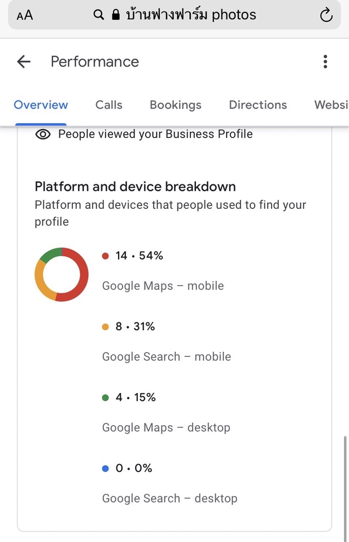Select the Directions tab
349x542 pixels.
[258, 105]
